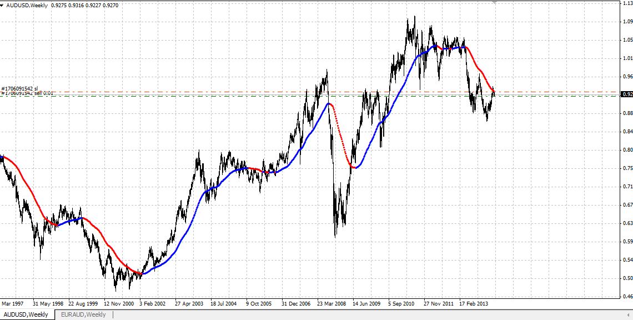
Task: Click the 31 Dec 2006 date label
Action: tap(296, 303)
